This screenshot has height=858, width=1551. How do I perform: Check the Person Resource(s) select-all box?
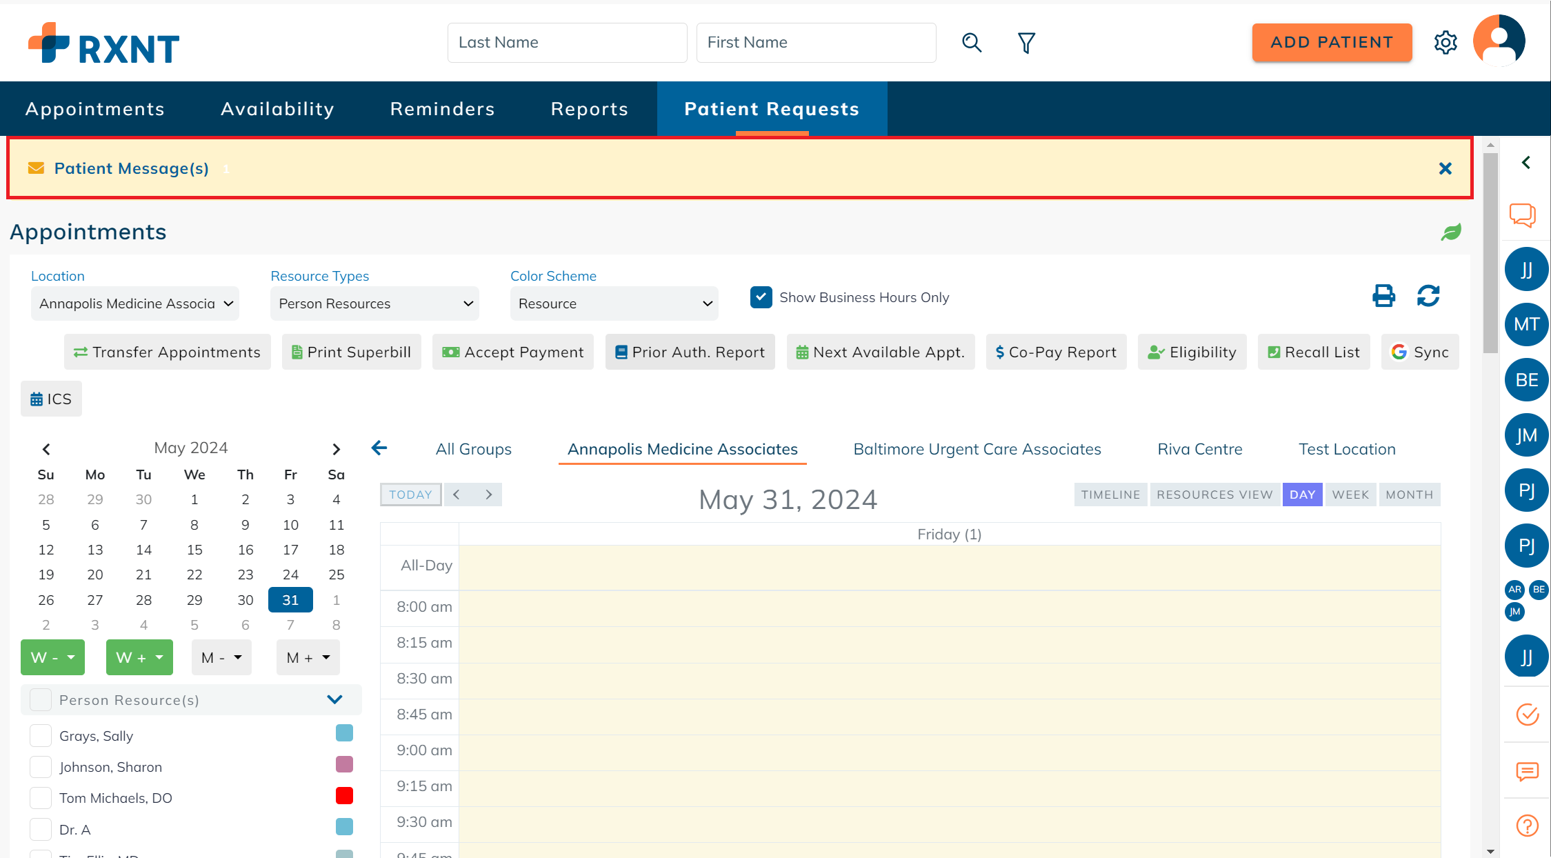coord(41,699)
